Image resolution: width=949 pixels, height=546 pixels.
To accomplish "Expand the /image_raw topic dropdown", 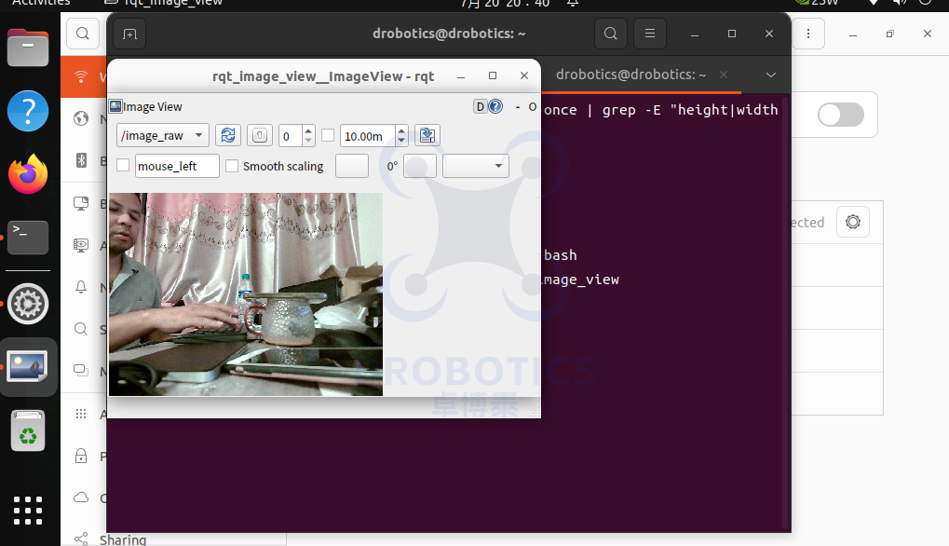I will tap(163, 135).
